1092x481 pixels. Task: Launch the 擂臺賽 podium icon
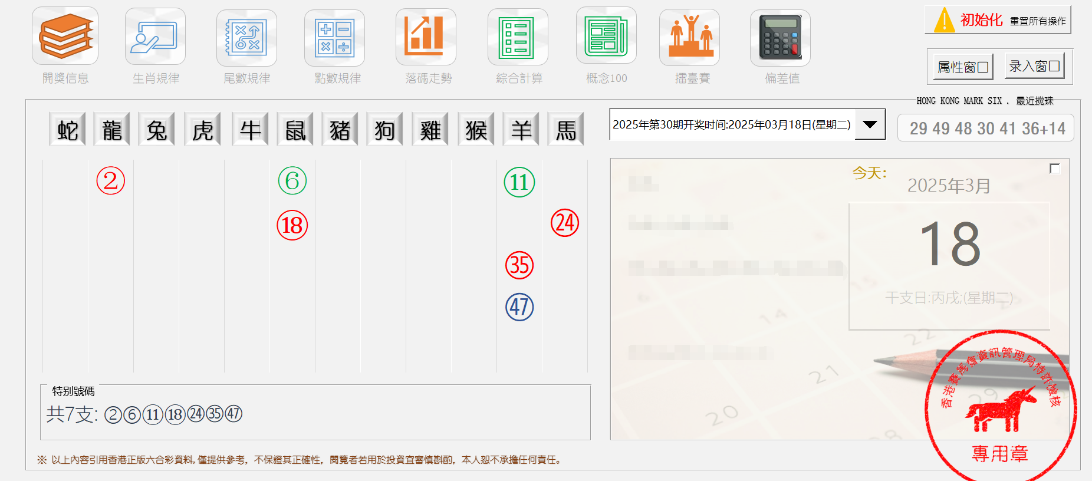pos(689,37)
